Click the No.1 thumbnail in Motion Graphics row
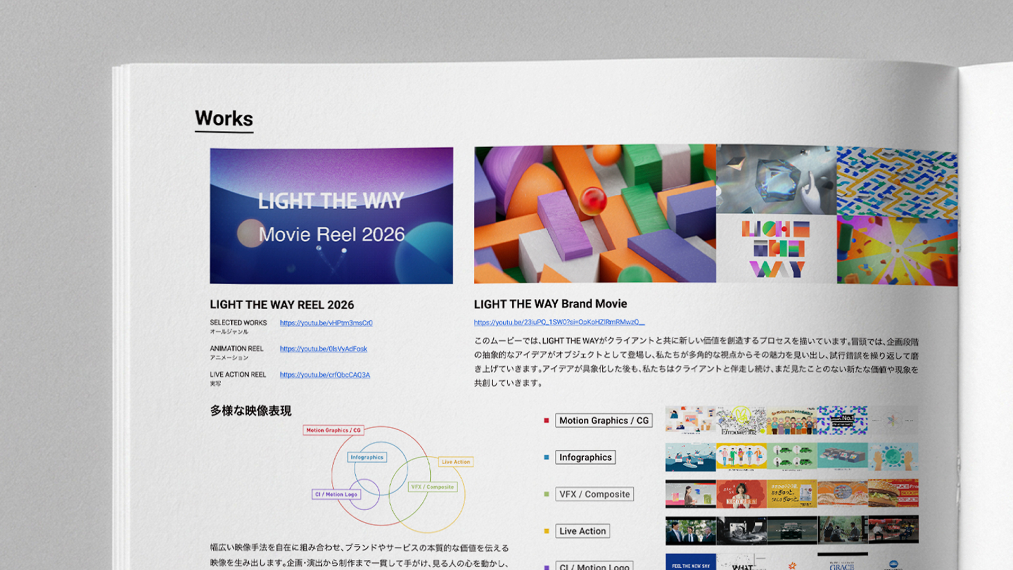Image resolution: width=1013 pixels, height=570 pixels. click(842, 420)
